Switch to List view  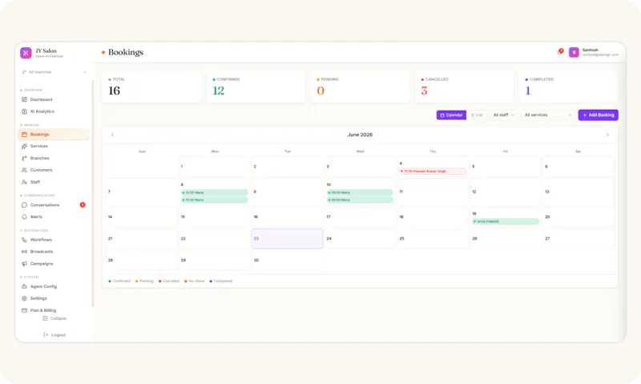click(x=477, y=115)
